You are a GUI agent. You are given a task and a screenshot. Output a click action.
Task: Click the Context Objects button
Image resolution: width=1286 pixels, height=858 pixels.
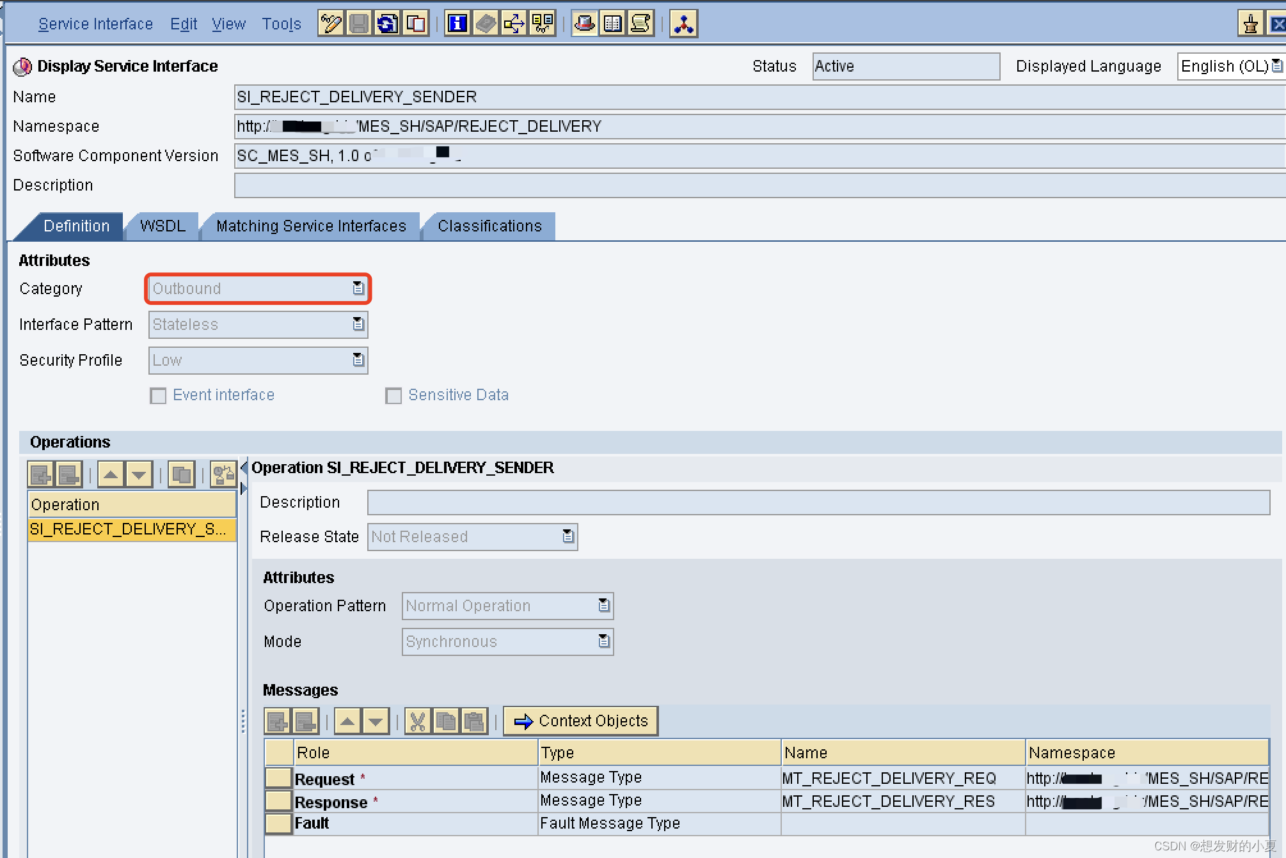(581, 721)
